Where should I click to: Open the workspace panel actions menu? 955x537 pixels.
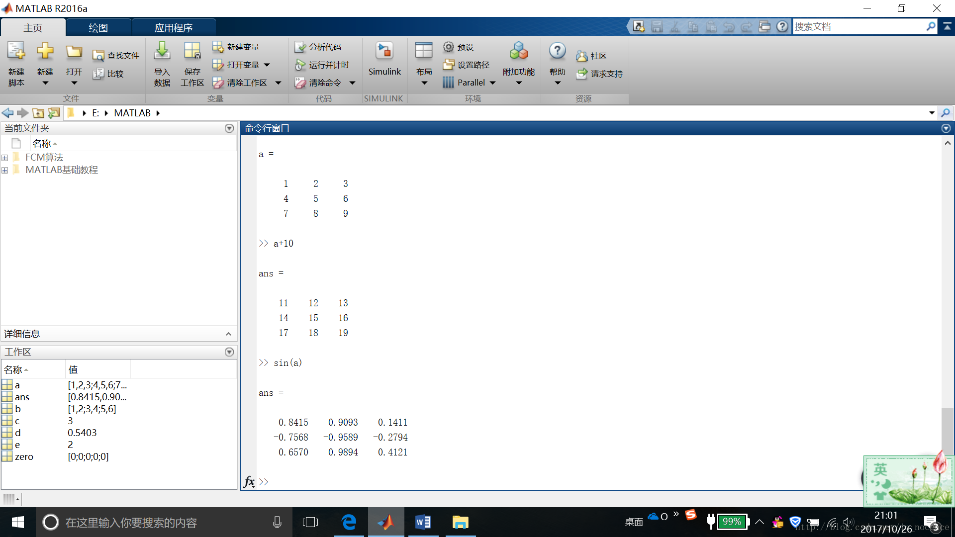click(229, 352)
